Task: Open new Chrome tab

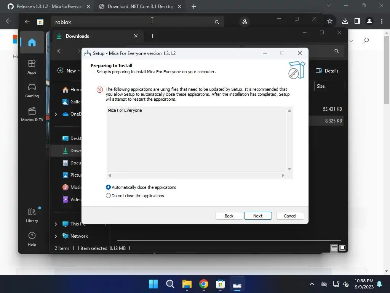Action: click(194, 6)
